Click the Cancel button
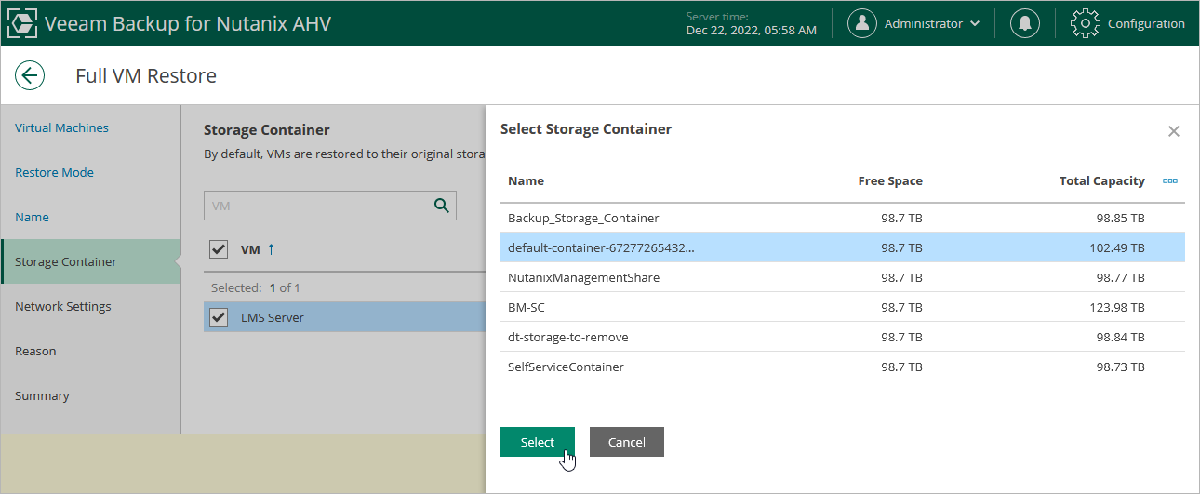The width and height of the screenshot is (1200, 494). pyautogui.click(x=626, y=442)
